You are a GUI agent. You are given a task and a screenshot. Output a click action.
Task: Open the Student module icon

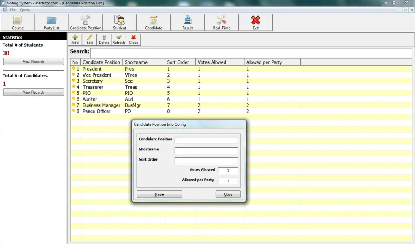click(120, 22)
